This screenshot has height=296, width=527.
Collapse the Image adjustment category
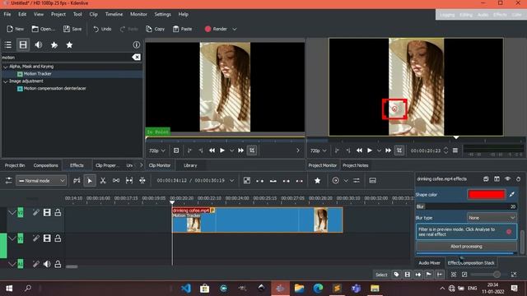(x=6, y=81)
